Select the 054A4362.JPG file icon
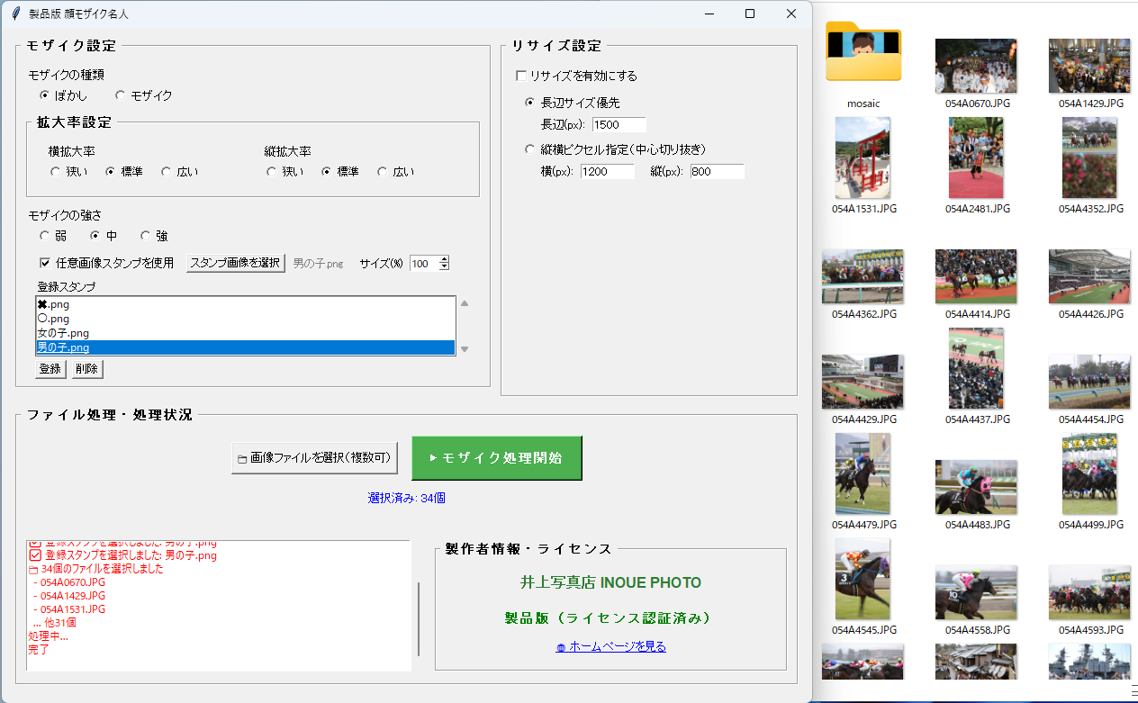1138x703 pixels. tap(863, 276)
